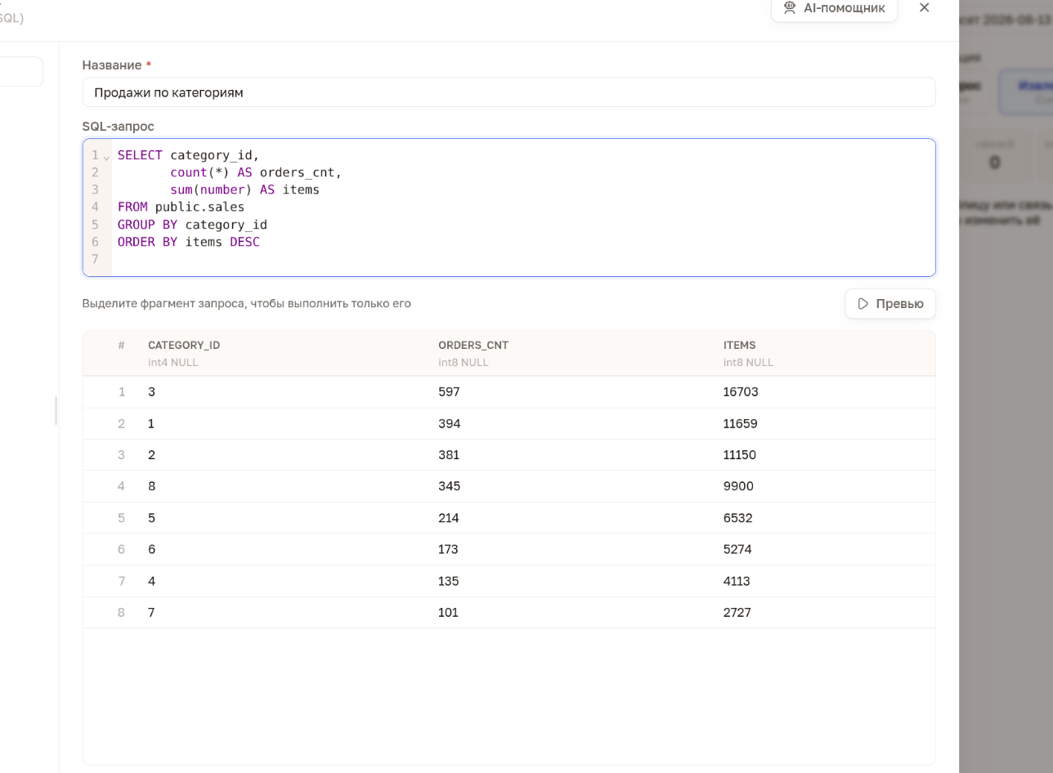This screenshot has width=1053, height=773.
Task: Open the AI-помощник assistant
Action: click(x=834, y=8)
